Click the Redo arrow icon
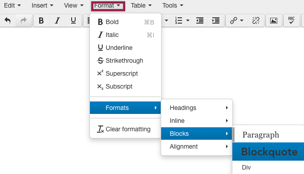Viewport: 304px width, 174px height. point(24,20)
